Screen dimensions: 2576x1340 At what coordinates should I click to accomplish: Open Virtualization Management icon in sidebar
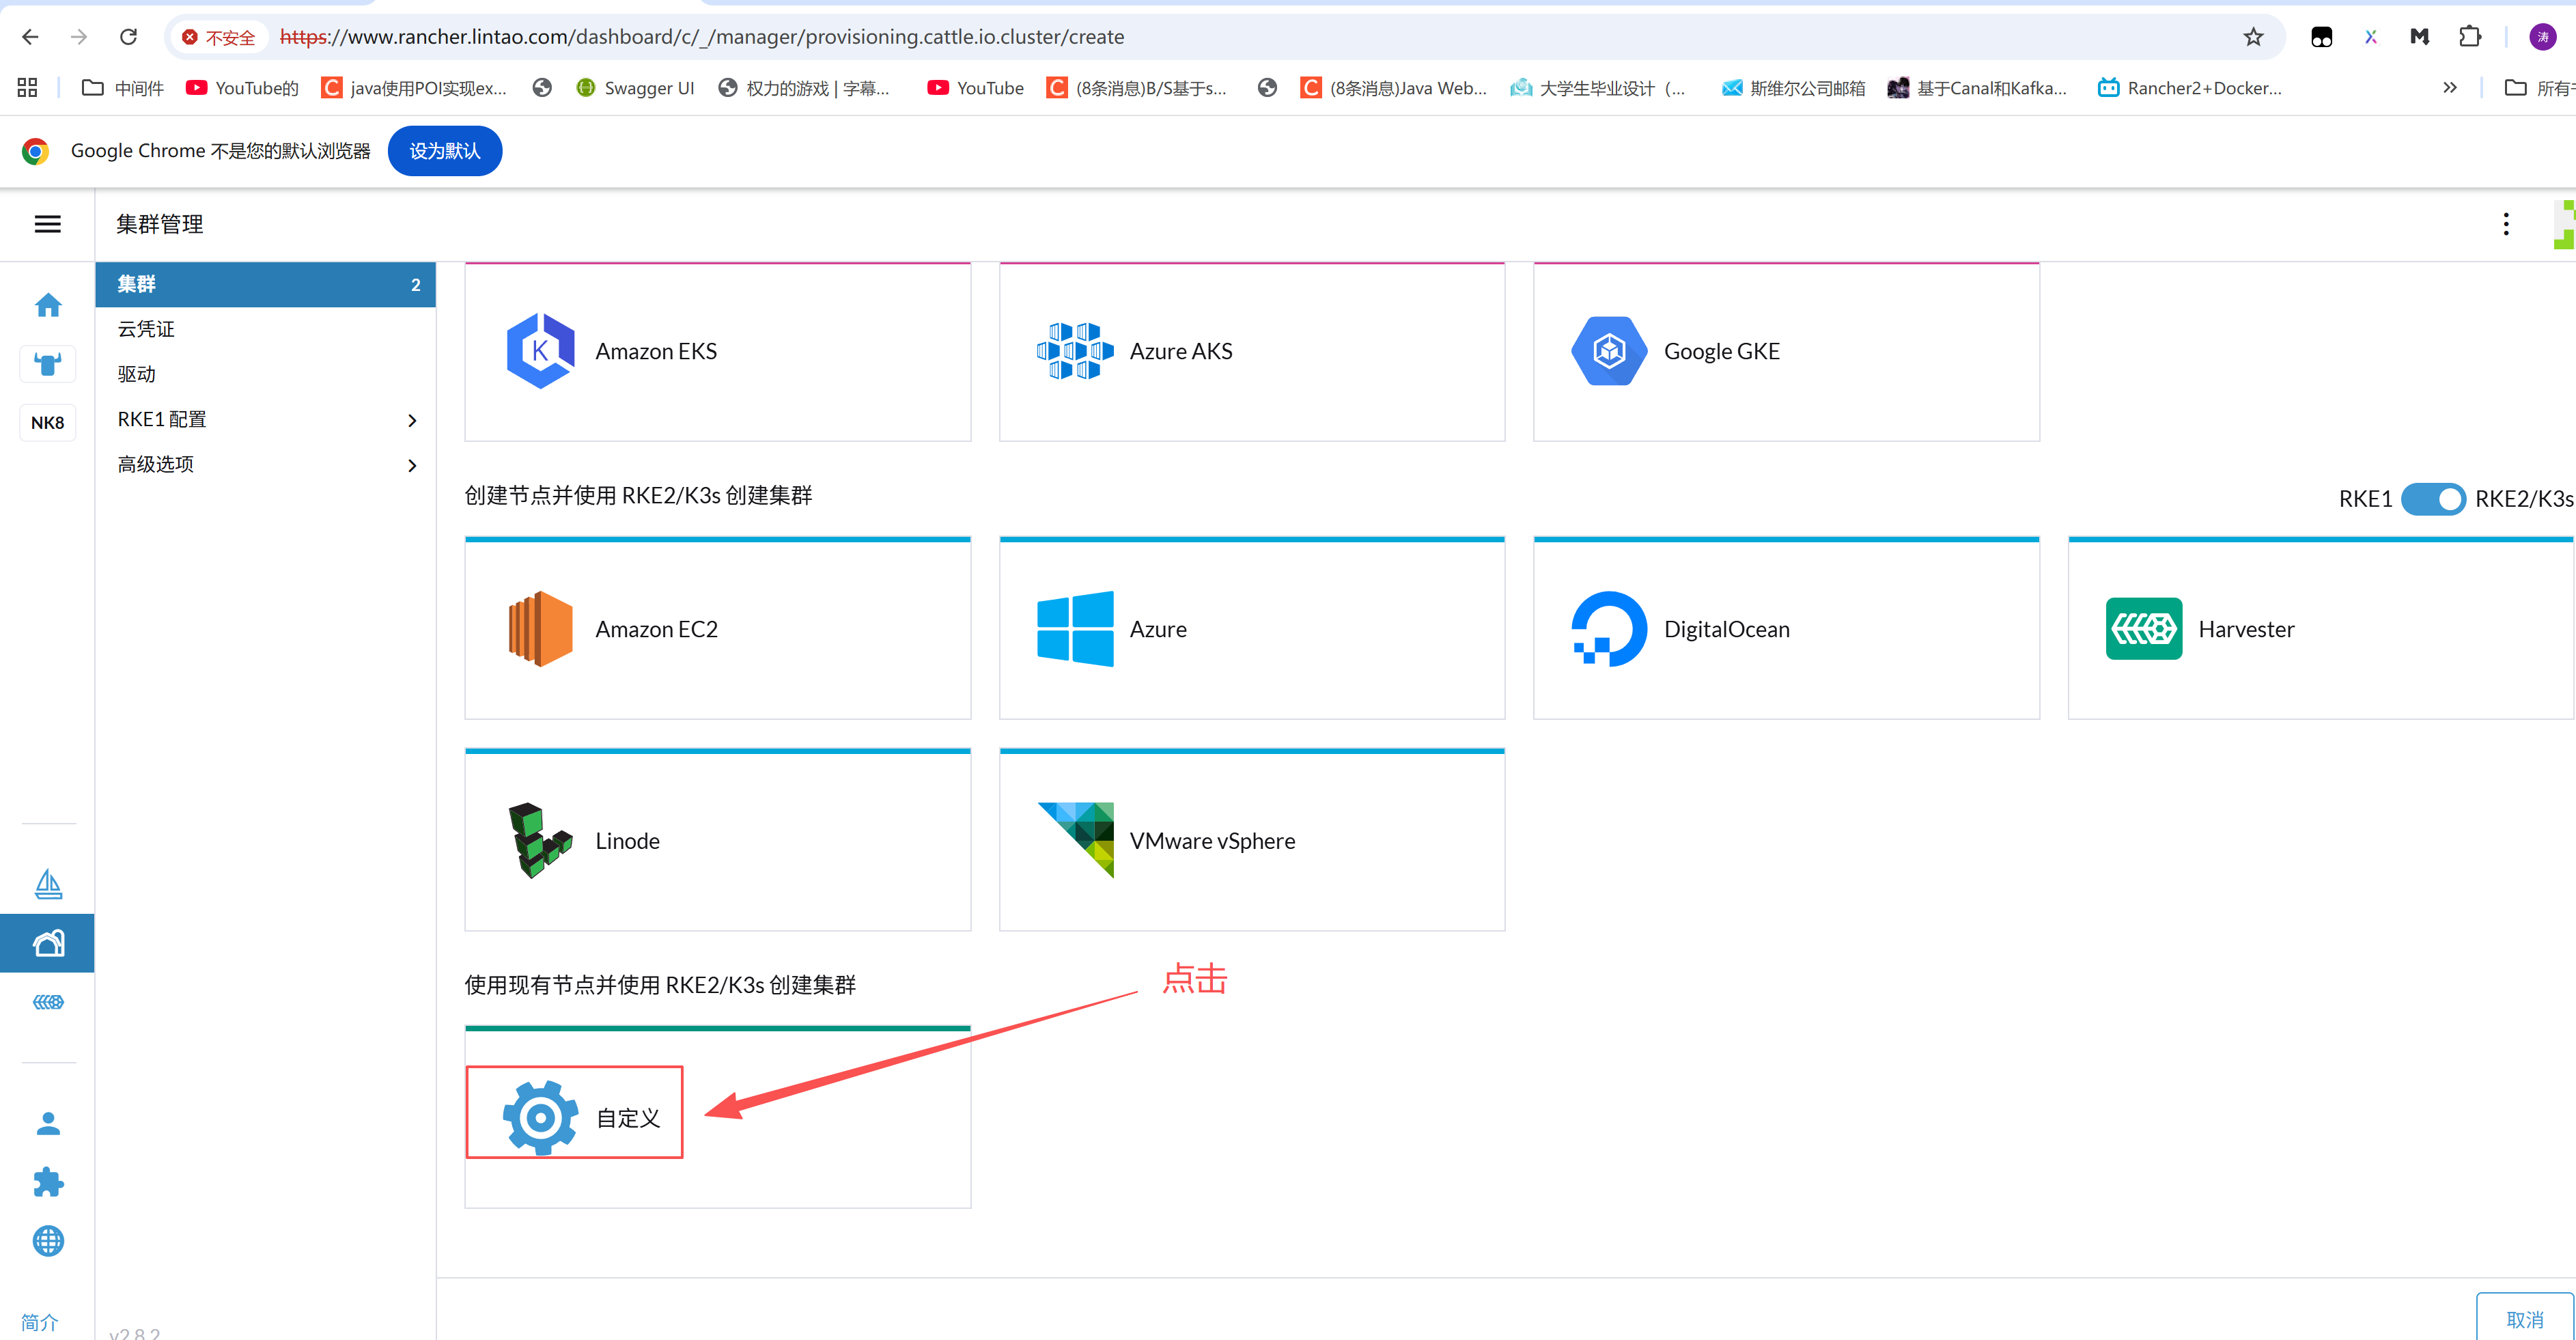tap(48, 1002)
